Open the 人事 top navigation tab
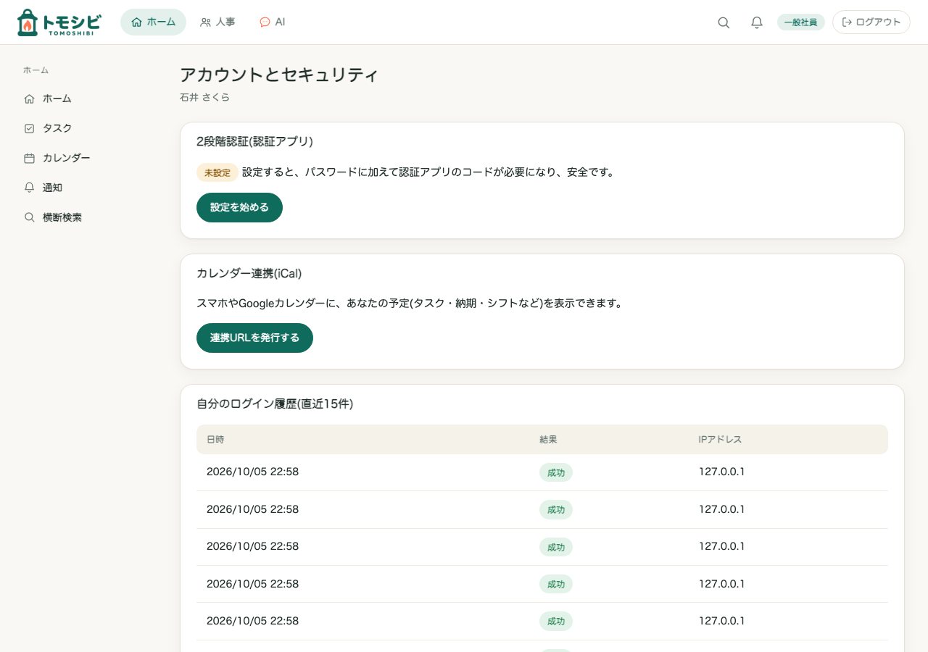Image resolution: width=928 pixels, height=652 pixels. point(217,22)
